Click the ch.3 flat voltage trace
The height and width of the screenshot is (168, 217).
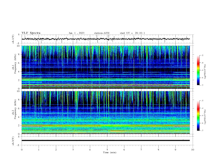coord(105,141)
